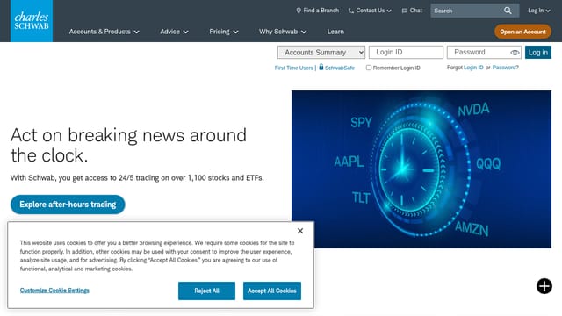Open the Advice menu
Viewport: 562px width, 316px height.
(x=174, y=32)
